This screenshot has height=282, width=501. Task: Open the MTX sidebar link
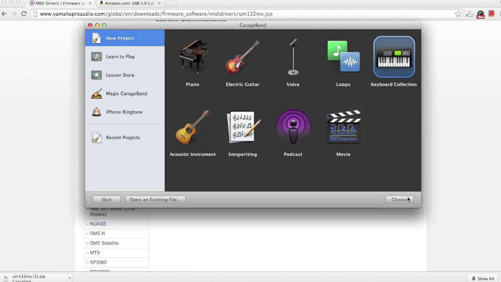pyautogui.click(x=95, y=253)
